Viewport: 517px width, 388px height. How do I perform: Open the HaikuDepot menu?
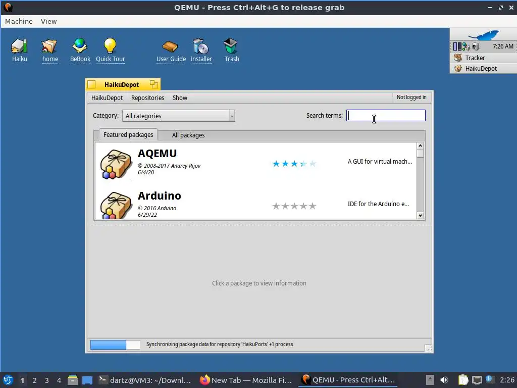(x=107, y=98)
